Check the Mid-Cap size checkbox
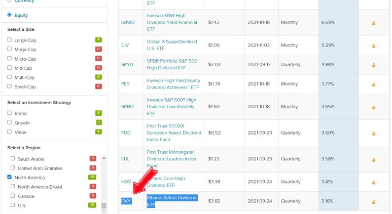392x214 pixels. (x=10, y=68)
